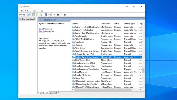Select User Experience Virtualization row
The width and height of the screenshot is (177, 100).
107,69
